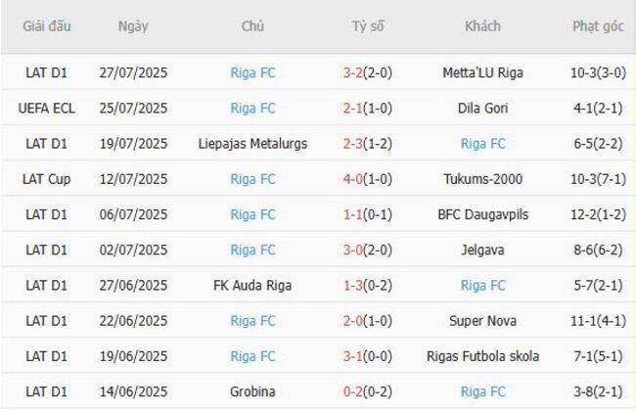Select the Super Nova team link

(x=482, y=321)
